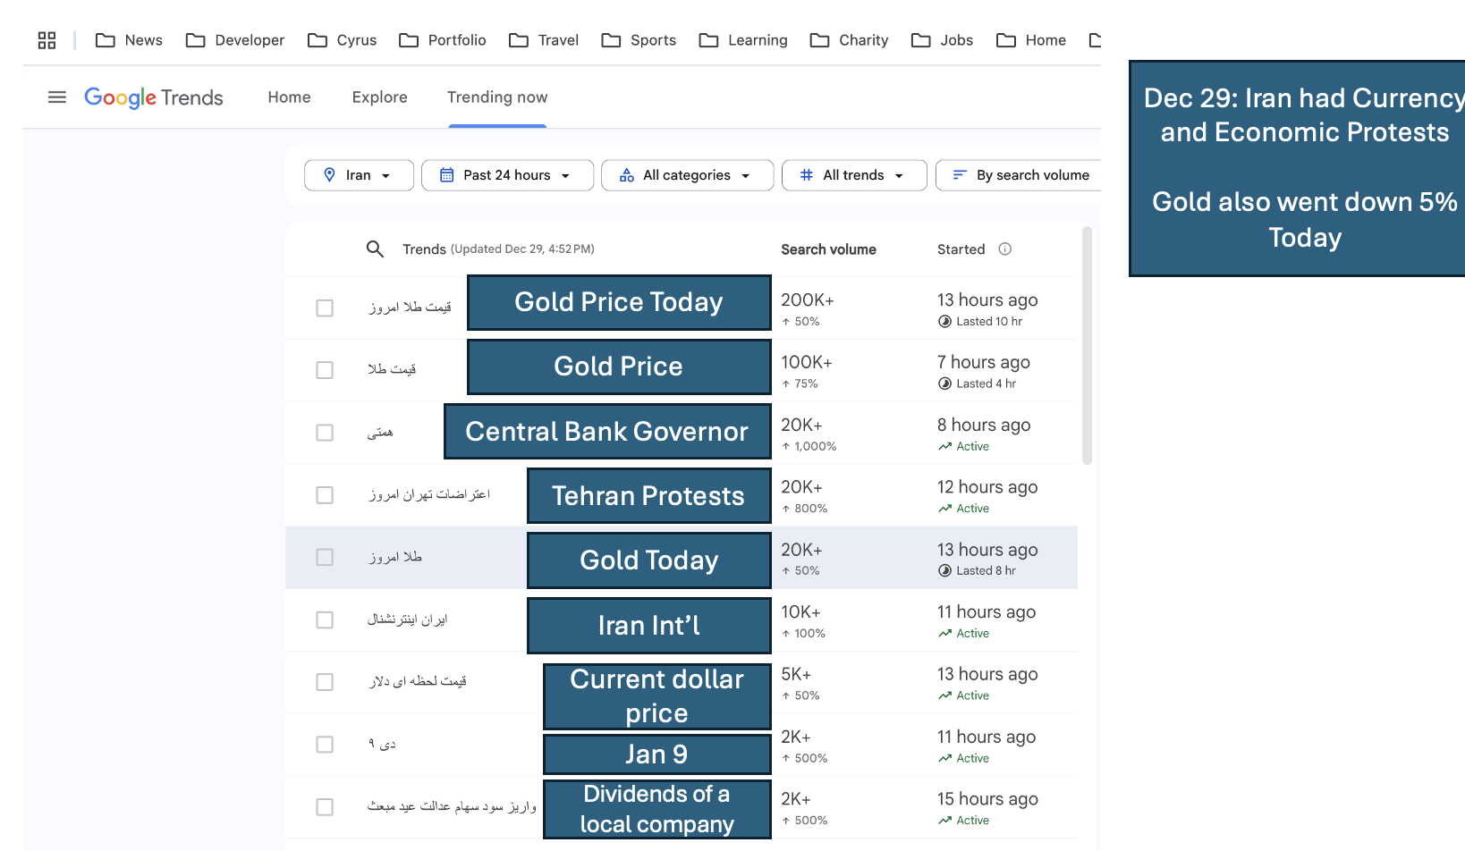This screenshot has width=1465, height=851.
Task: Open the Travel bookmark folder
Action: click(x=543, y=40)
